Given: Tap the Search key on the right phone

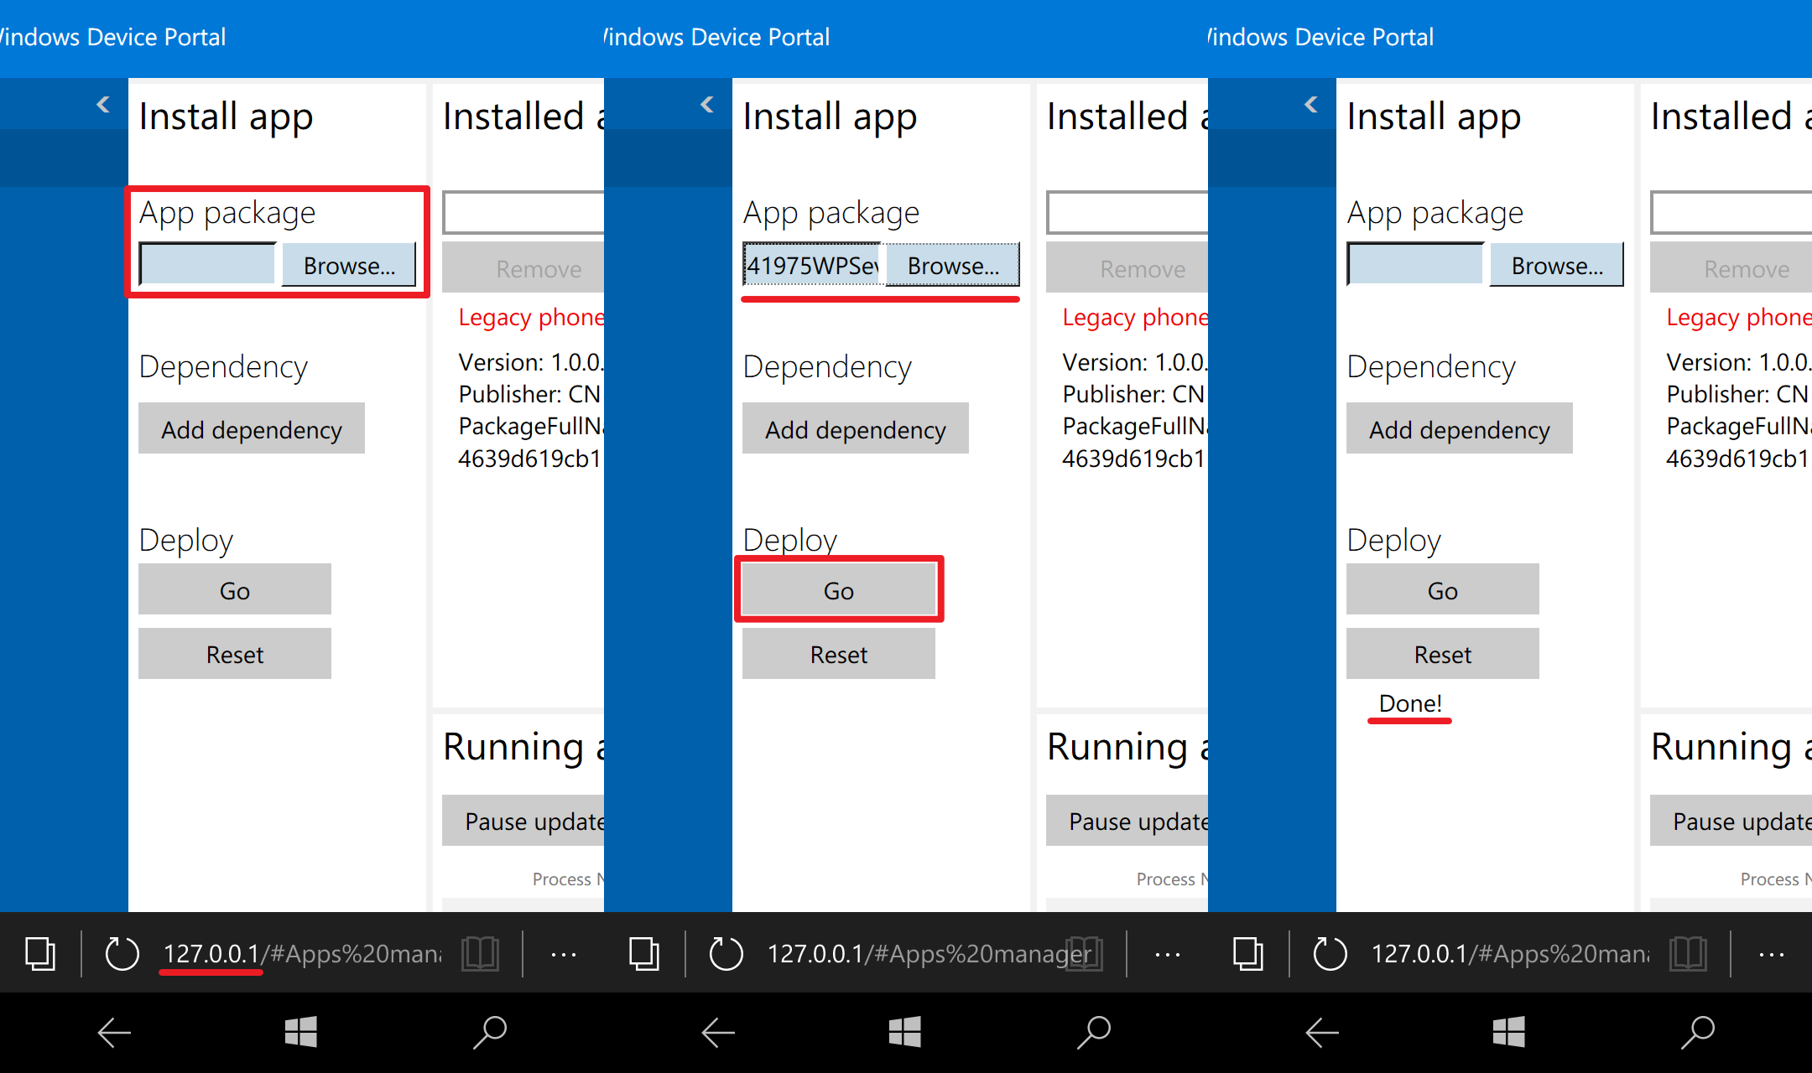Looking at the screenshot, I should pyautogui.click(x=1698, y=1033).
